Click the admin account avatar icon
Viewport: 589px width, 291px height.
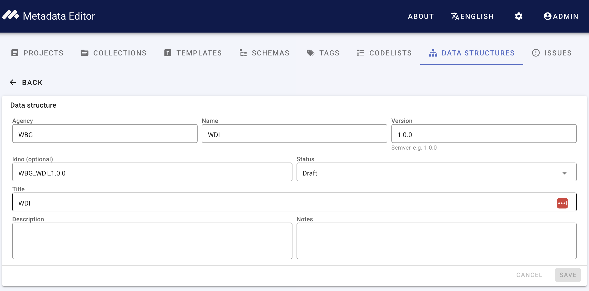548,16
